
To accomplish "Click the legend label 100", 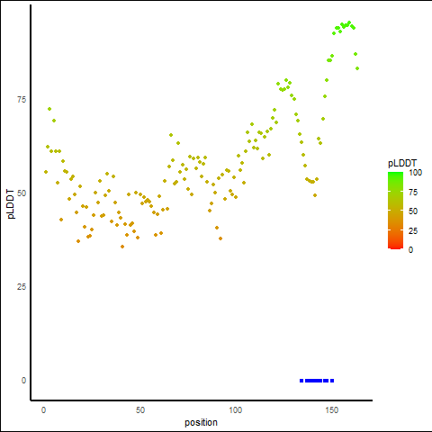I will tap(416, 173).
